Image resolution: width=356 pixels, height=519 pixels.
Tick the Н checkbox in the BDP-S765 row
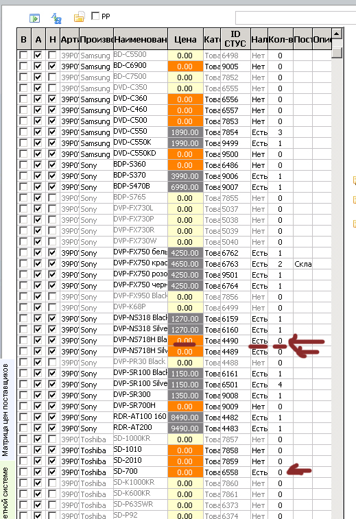(52, 197)
